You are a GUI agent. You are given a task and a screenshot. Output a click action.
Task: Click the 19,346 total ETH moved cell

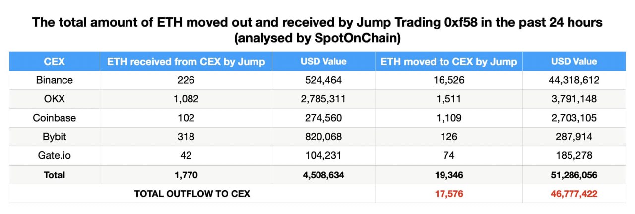449,175
